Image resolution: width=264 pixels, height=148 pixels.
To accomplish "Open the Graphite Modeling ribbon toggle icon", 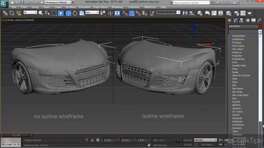I will pyautogui.click(x=207, y=13).
